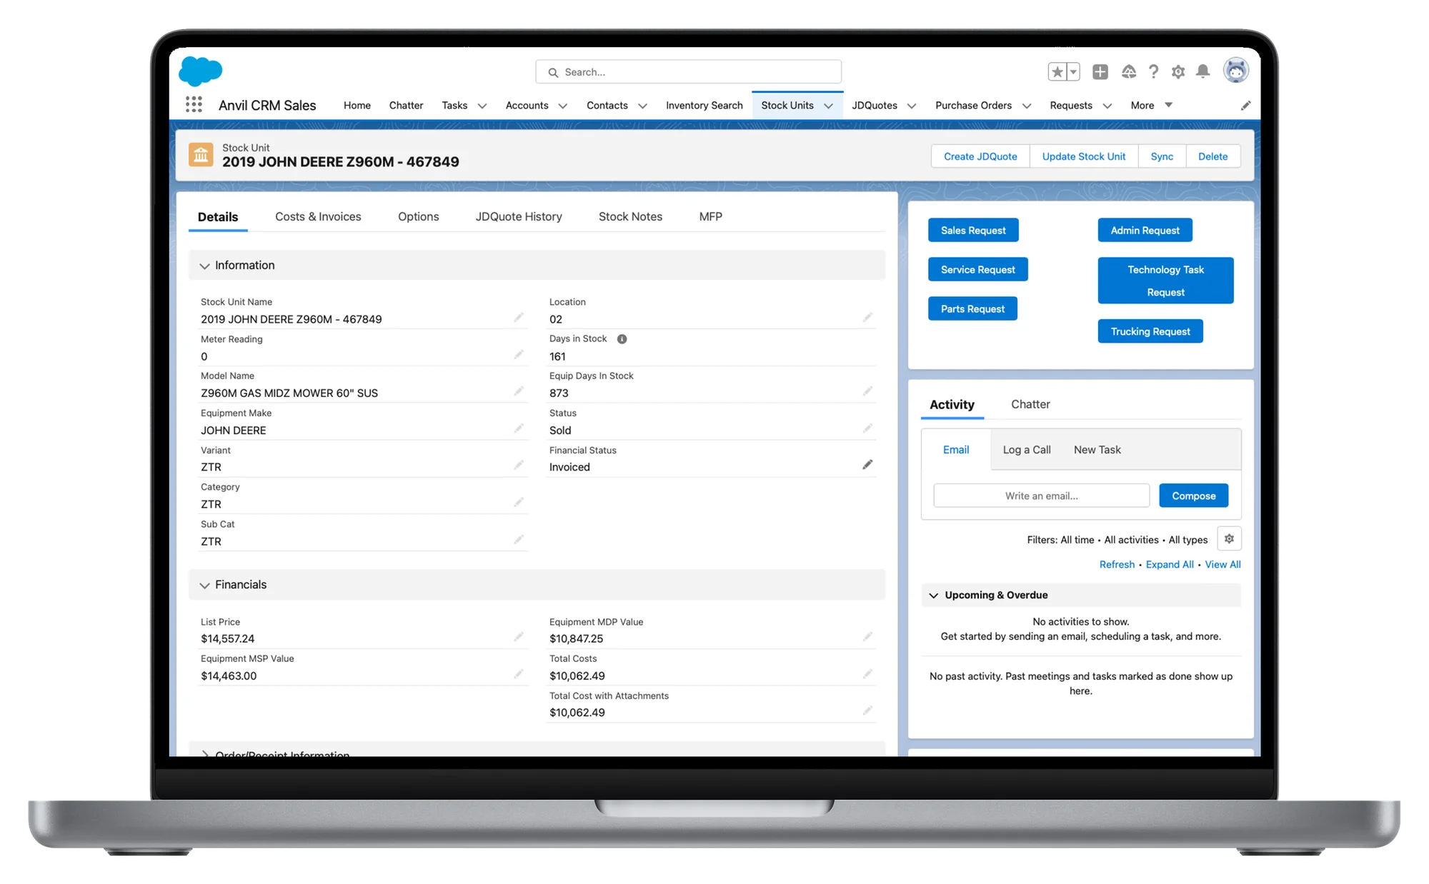Edit the Model Name field pencil
Screen dimensions: 1429x884
point(519,391)
